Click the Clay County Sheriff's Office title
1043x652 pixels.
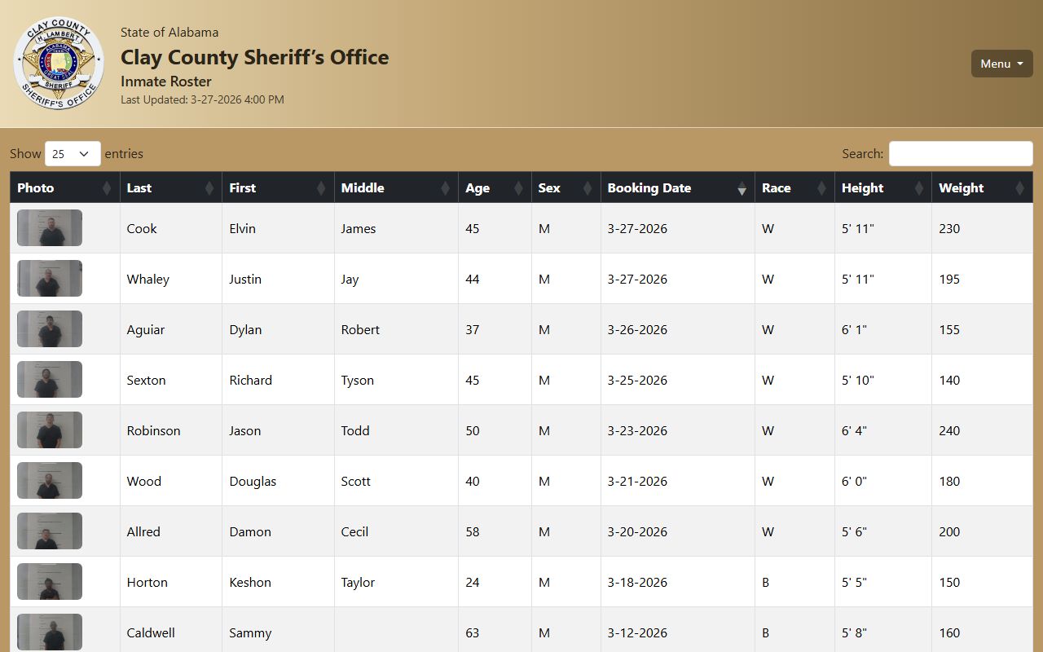[x=255, y=57]
